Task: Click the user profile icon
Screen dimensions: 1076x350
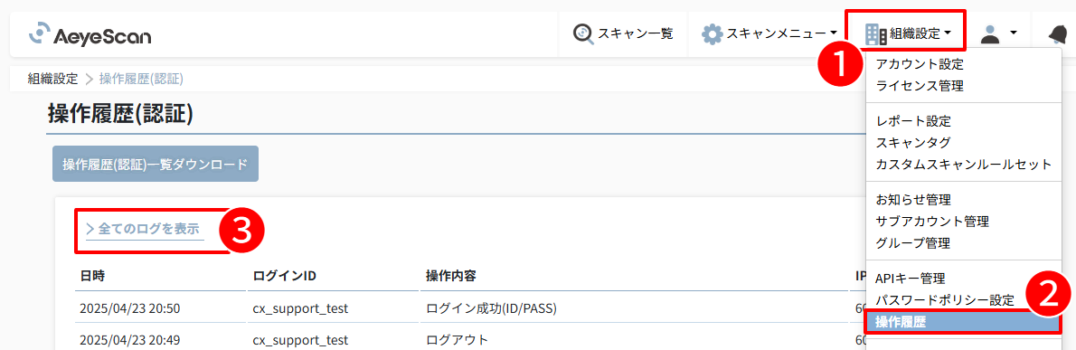Action: [x=989, y=33]
